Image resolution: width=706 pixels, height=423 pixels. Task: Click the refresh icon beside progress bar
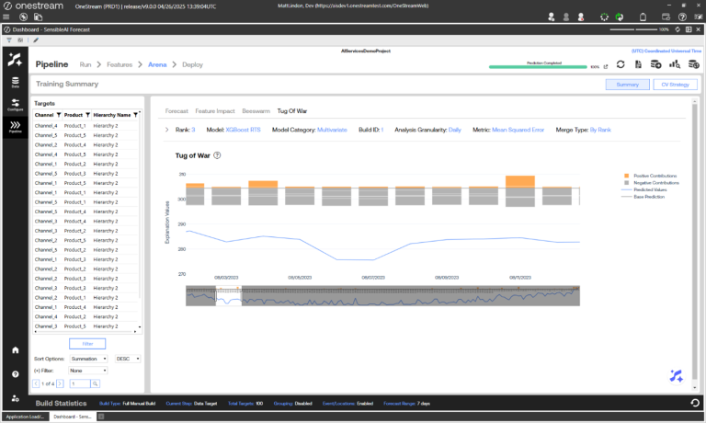tap(621, 65)
